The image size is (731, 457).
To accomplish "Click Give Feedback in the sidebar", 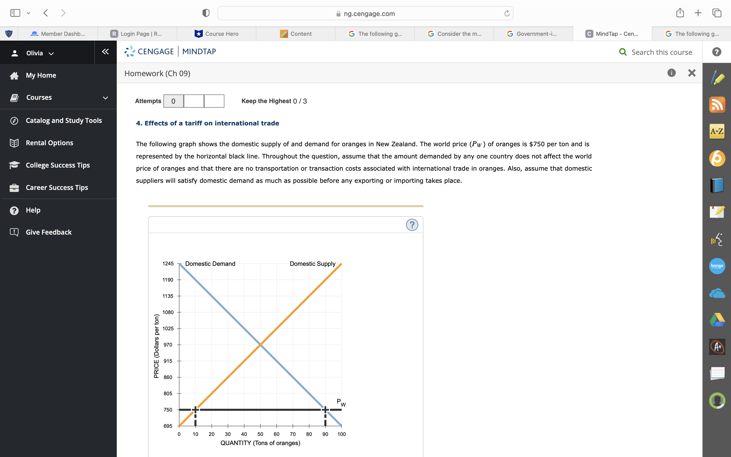I will [49, 232].
